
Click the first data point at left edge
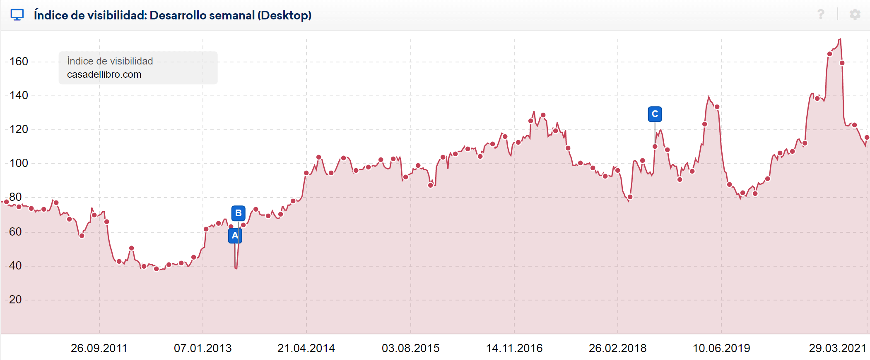[6, 202]
